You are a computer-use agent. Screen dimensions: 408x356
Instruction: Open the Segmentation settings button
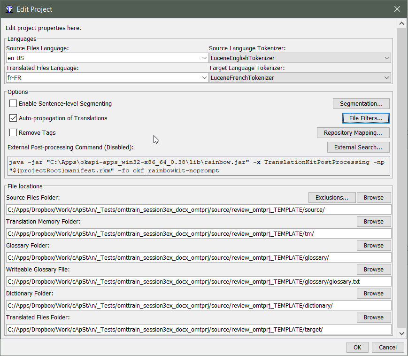tap(361, 104)
